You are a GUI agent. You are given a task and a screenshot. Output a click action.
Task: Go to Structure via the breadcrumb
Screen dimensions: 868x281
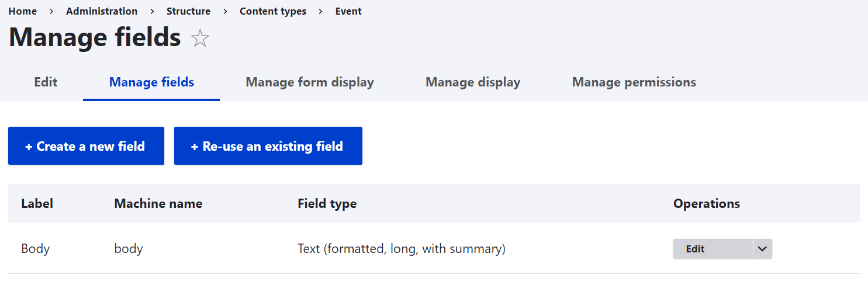[188, 11]
